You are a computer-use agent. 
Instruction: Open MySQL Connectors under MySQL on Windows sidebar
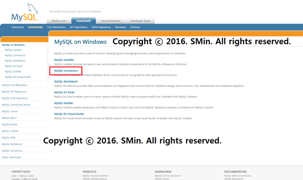(15, 55)
